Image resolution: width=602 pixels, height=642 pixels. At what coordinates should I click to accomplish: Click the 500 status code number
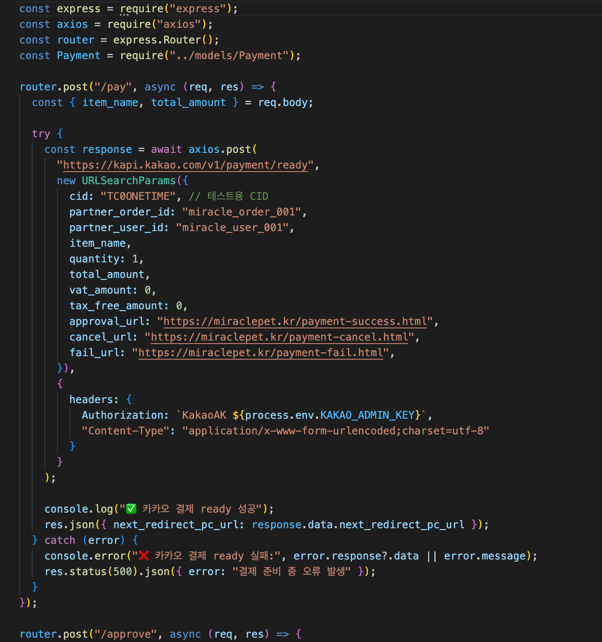coord(122,572)
